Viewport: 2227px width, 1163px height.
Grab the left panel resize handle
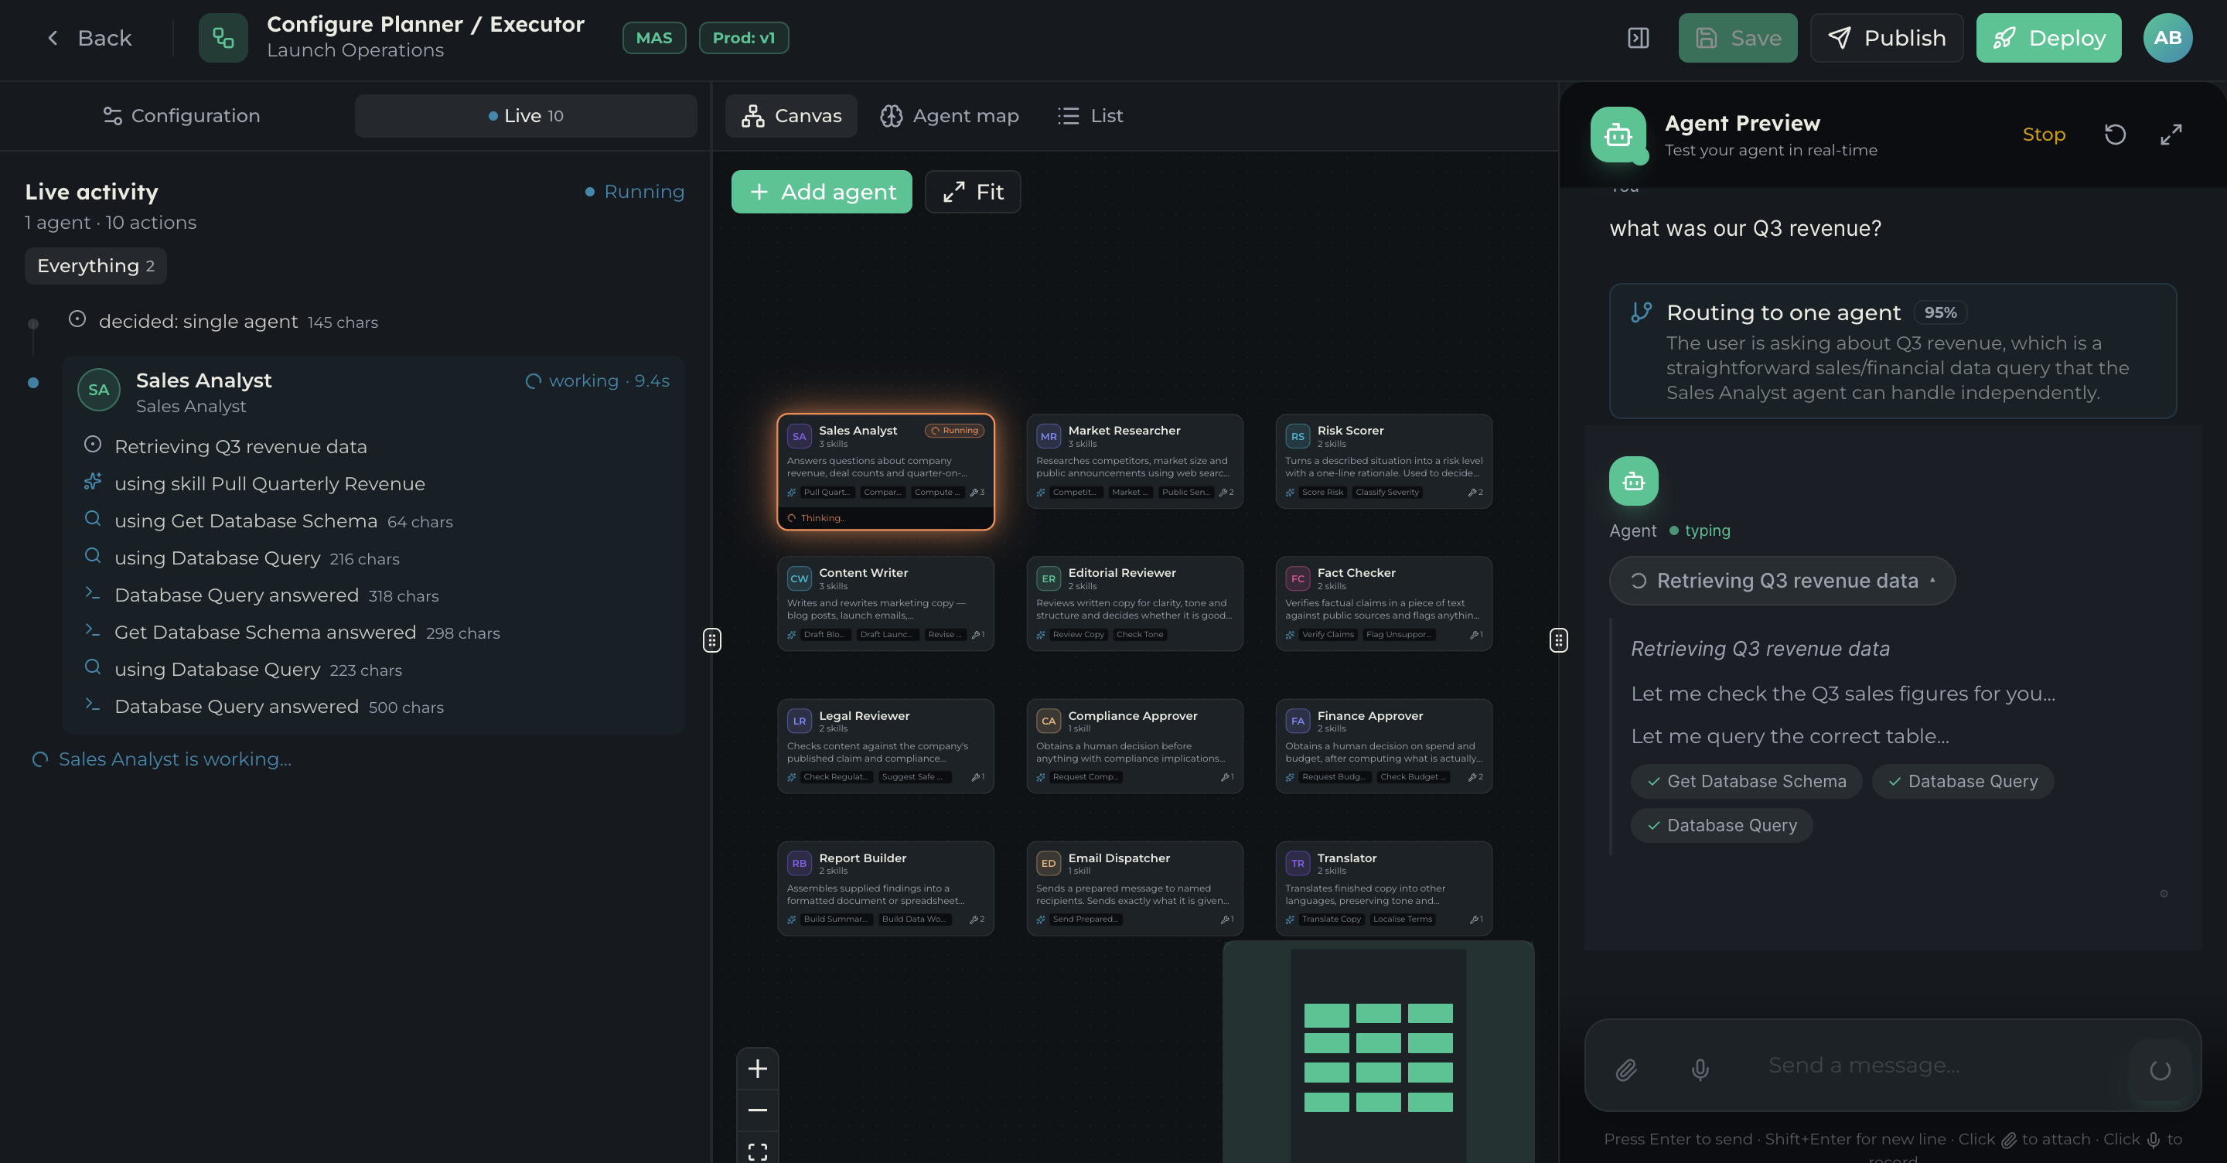coord(711,639)
